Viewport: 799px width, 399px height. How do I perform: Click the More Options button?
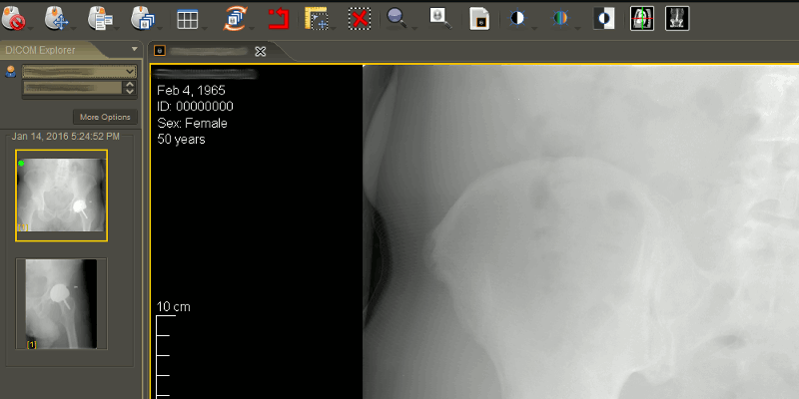pyautogui.click(x=105, y=117)
